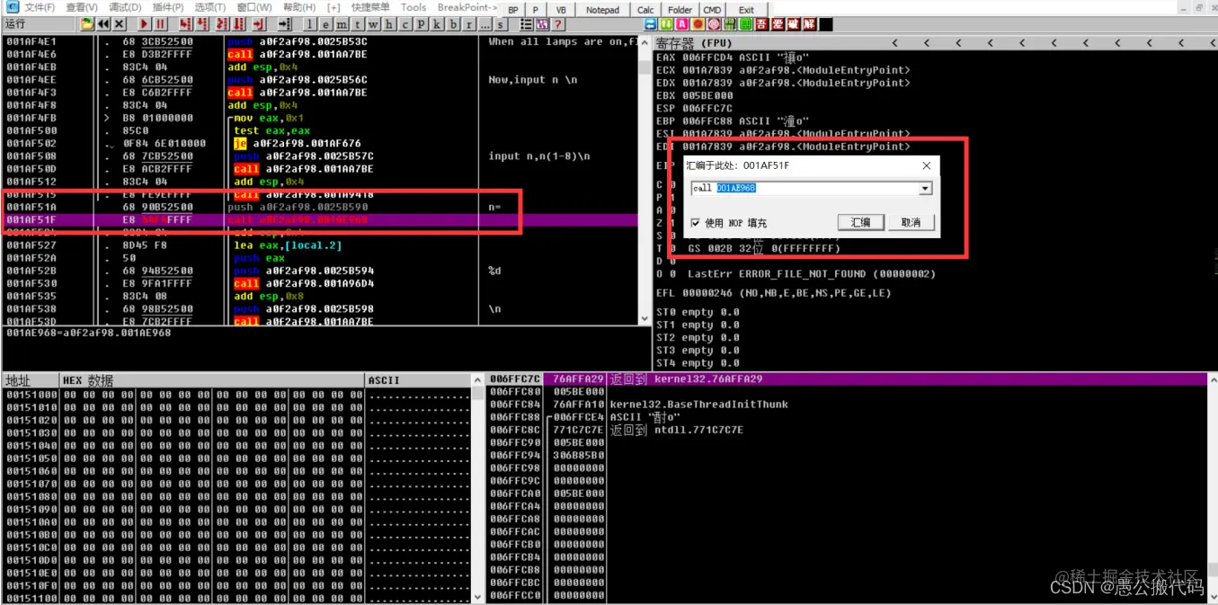The width and height of the screenshot is (1218, 605).
Task: Open Windows list with 'w' button
Action: pyautogui.click(x=372, y=23)
